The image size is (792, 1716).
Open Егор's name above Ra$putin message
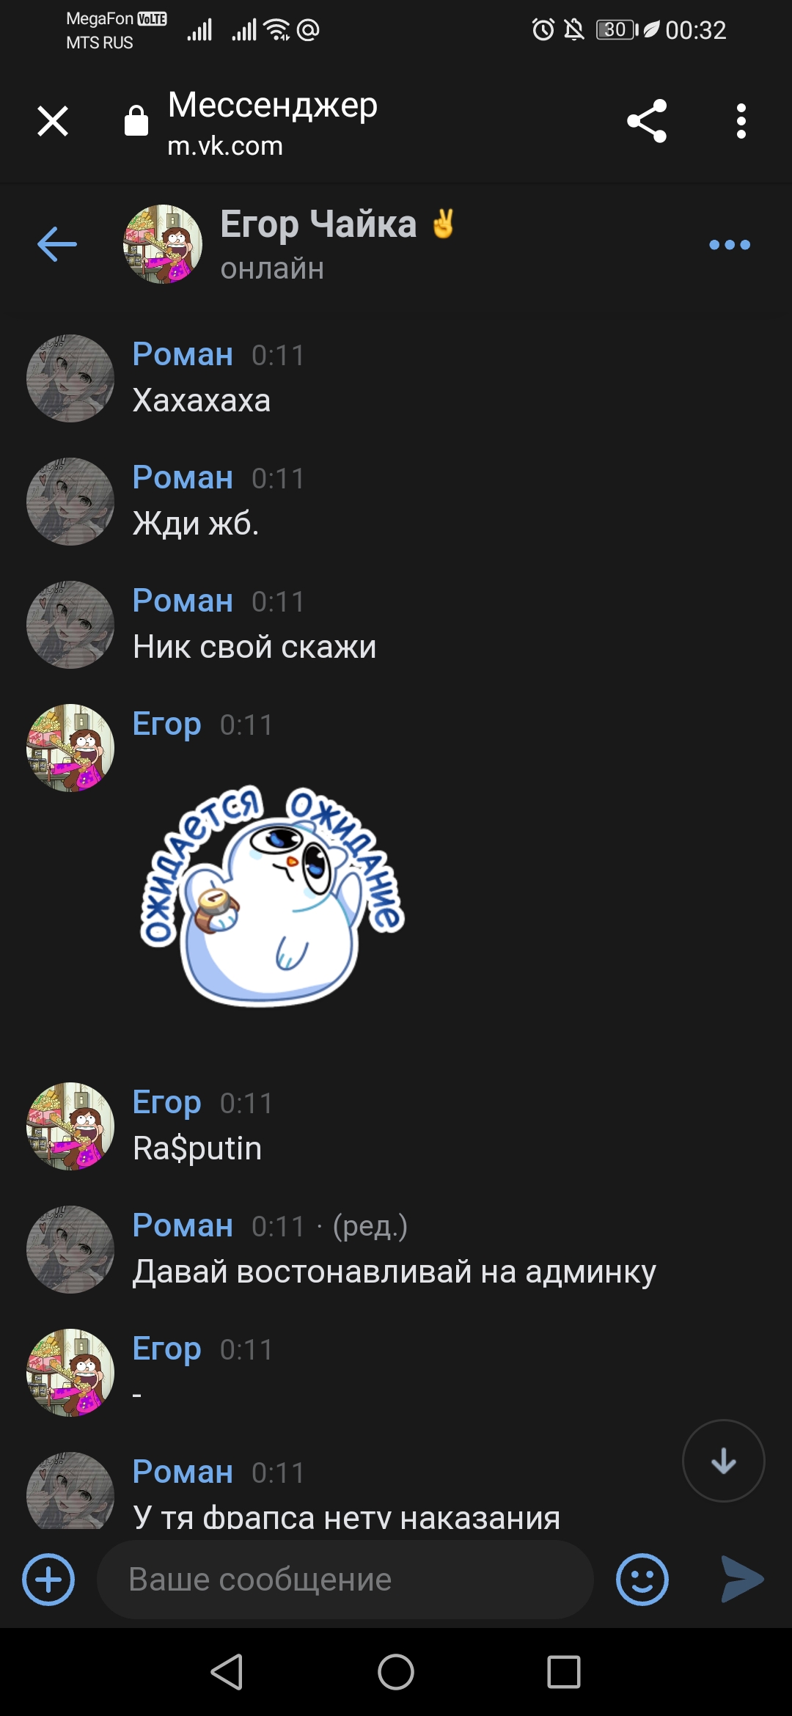(166, 1102)
